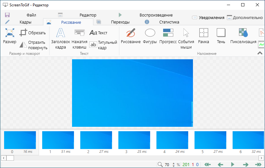Click the zoom value field showing 70
Image resolution: width=265 pixels, height=168 pixels.
tap(167, 165)
